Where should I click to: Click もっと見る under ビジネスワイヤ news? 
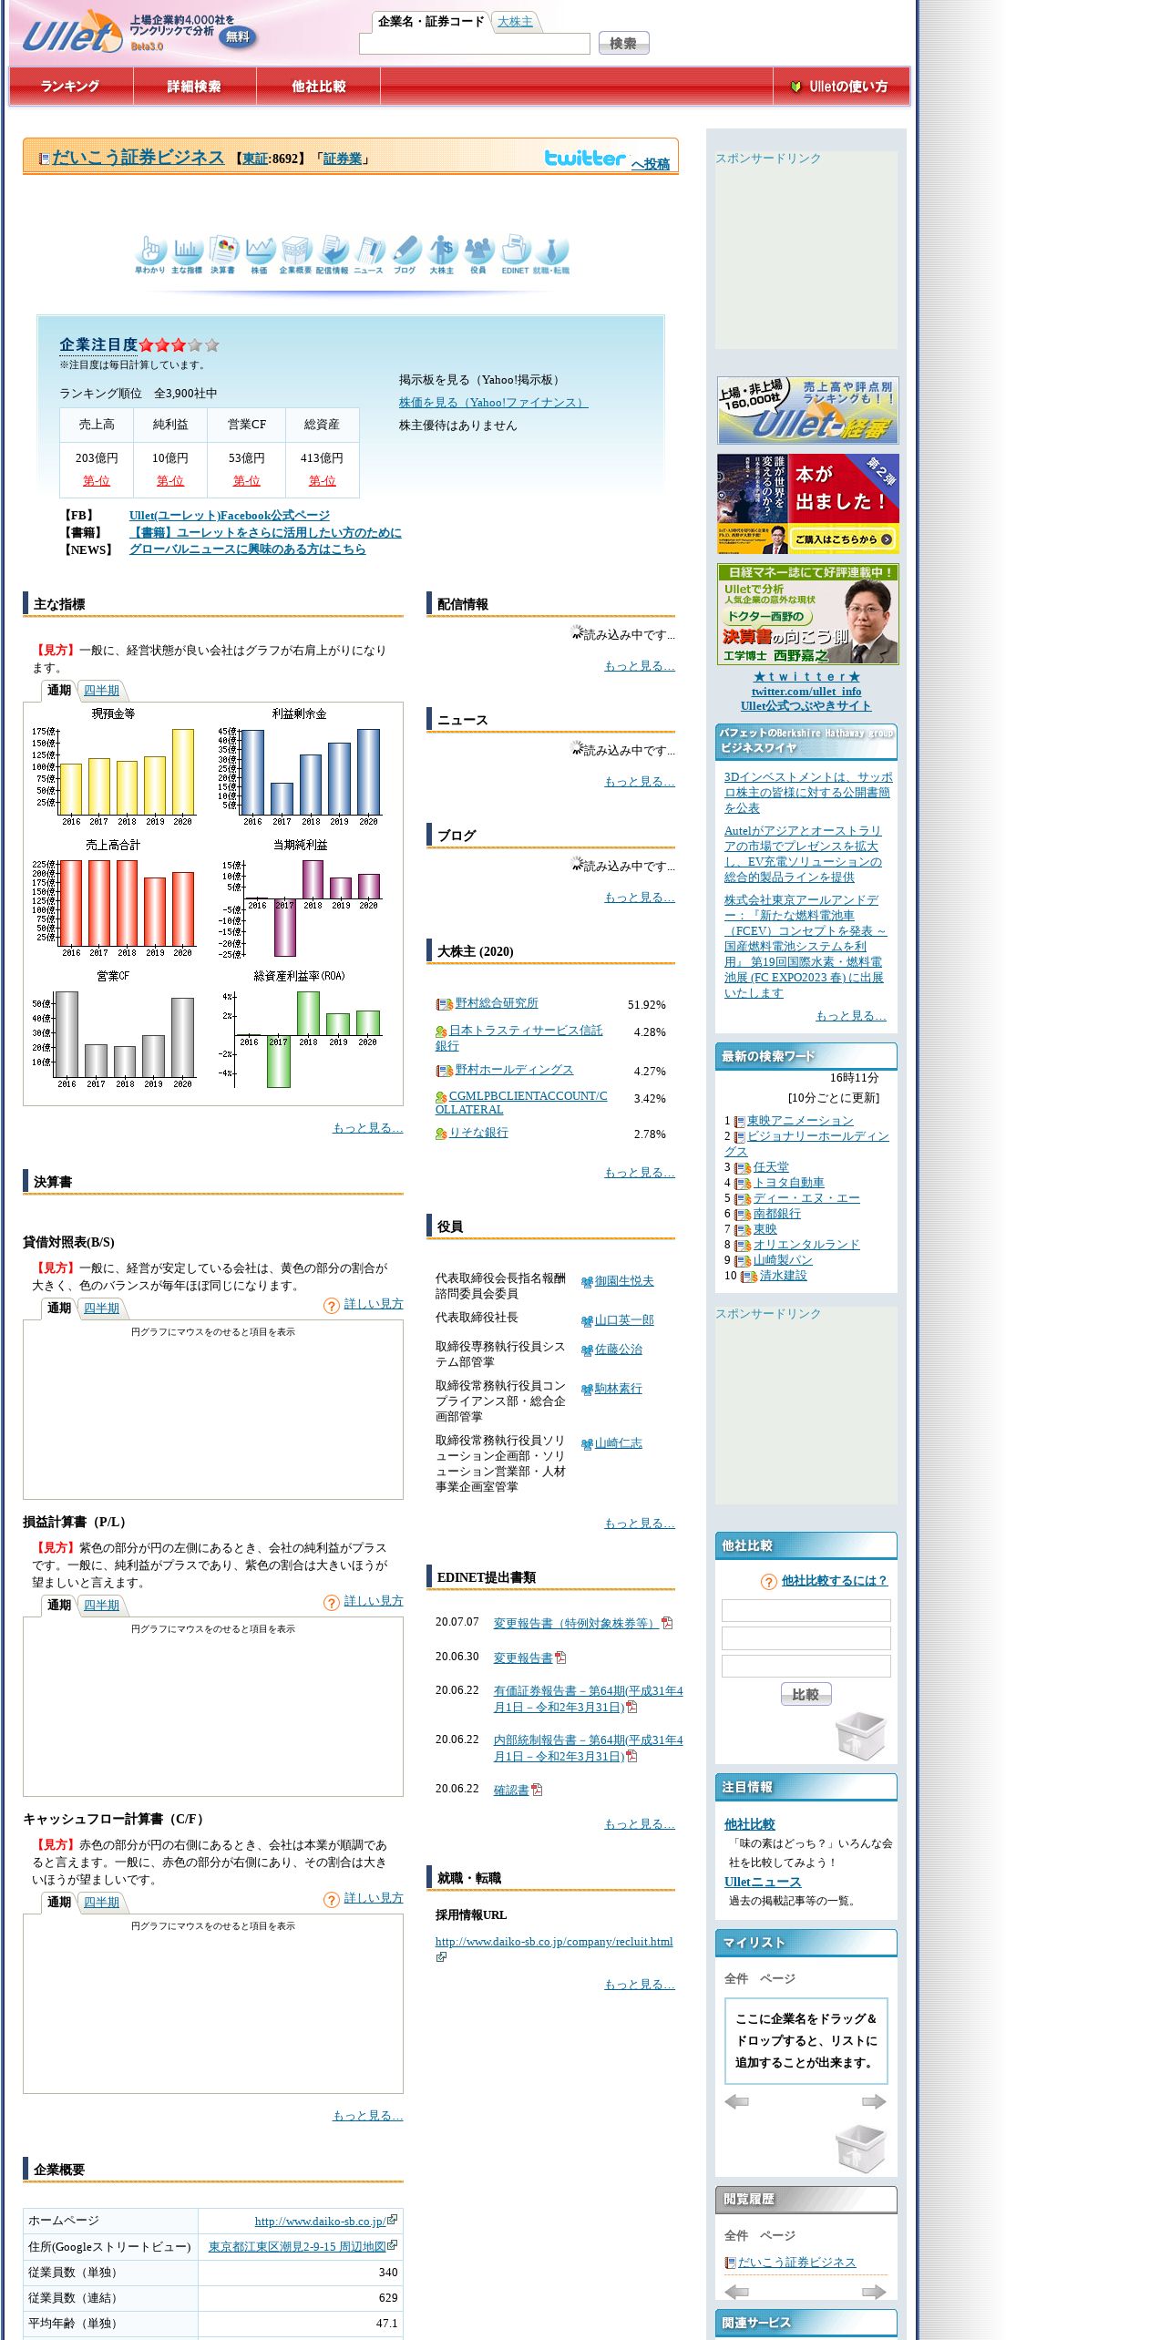(851, 1016)
